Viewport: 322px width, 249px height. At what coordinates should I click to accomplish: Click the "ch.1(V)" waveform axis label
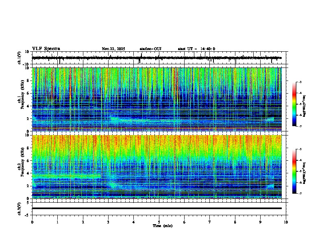[x=19, y=58]
